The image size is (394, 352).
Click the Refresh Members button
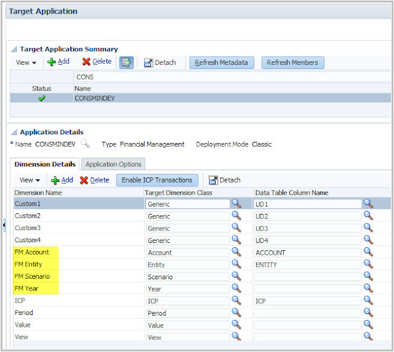tap(292, 62)
